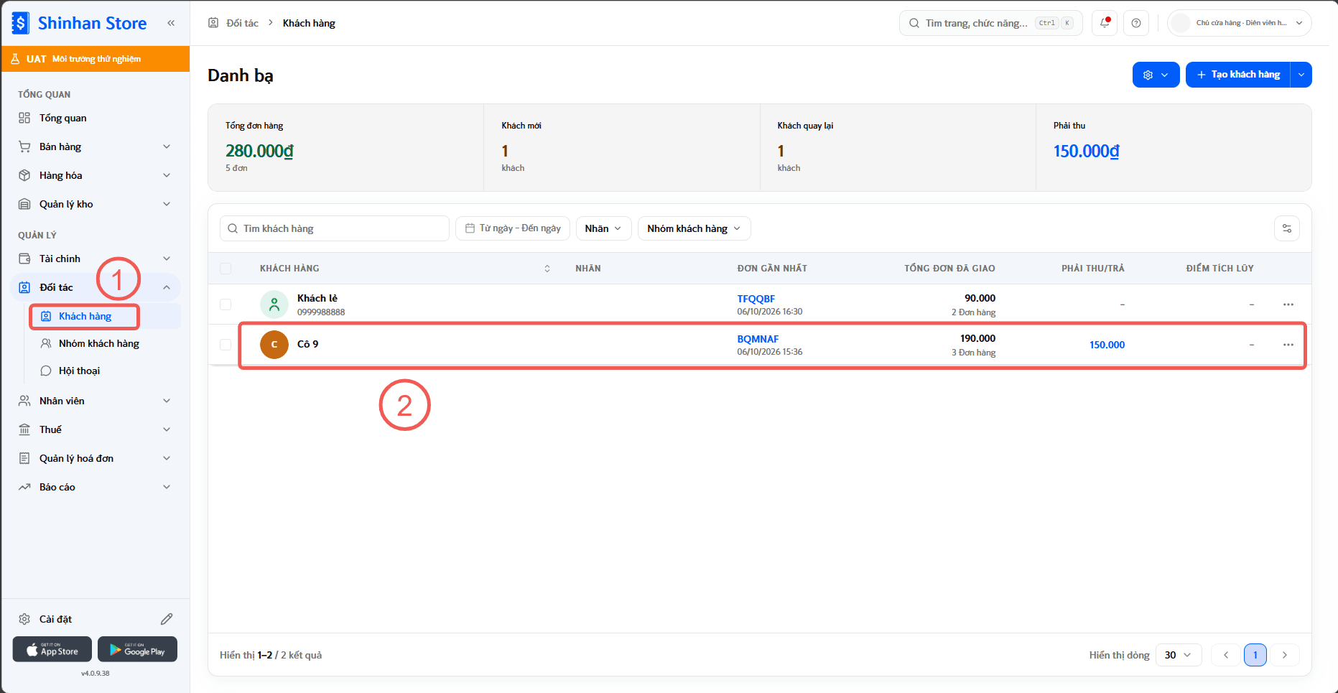Open the Google Play badge
The width and height of the screenshot is (1338, 693).
(x=137, y=649)
